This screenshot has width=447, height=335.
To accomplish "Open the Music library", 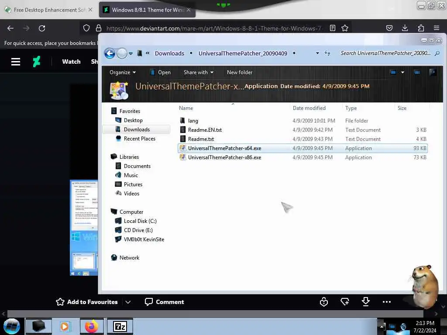I will (131, 175).
